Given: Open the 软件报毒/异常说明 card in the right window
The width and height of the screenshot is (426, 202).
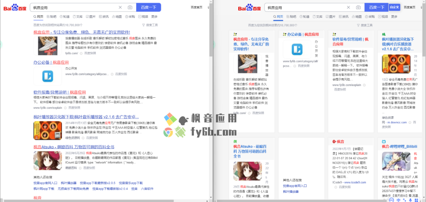Looking at the screenshot, I should (351, 41).
